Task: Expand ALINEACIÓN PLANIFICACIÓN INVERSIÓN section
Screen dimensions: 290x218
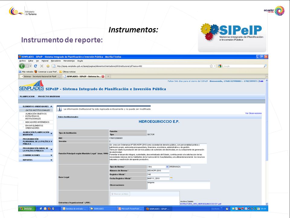Action: (x=36, y=134)
